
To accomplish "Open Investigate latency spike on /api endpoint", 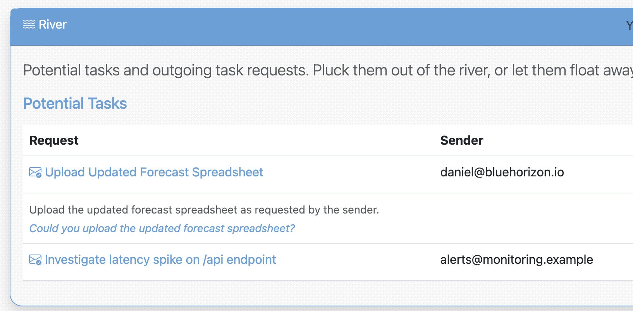I will 160,260.
